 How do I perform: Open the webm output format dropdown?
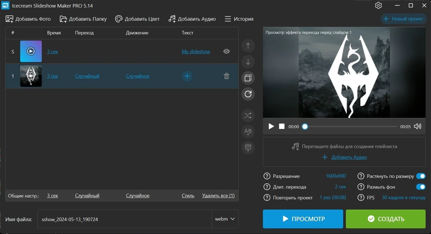(x=225, y=219)
